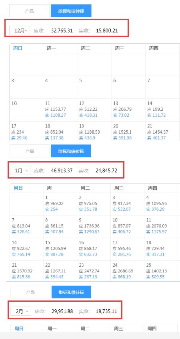Screen dimensions: 180x339
Task: Switch to 产品 tab in December section
Action: click(29, 11)
